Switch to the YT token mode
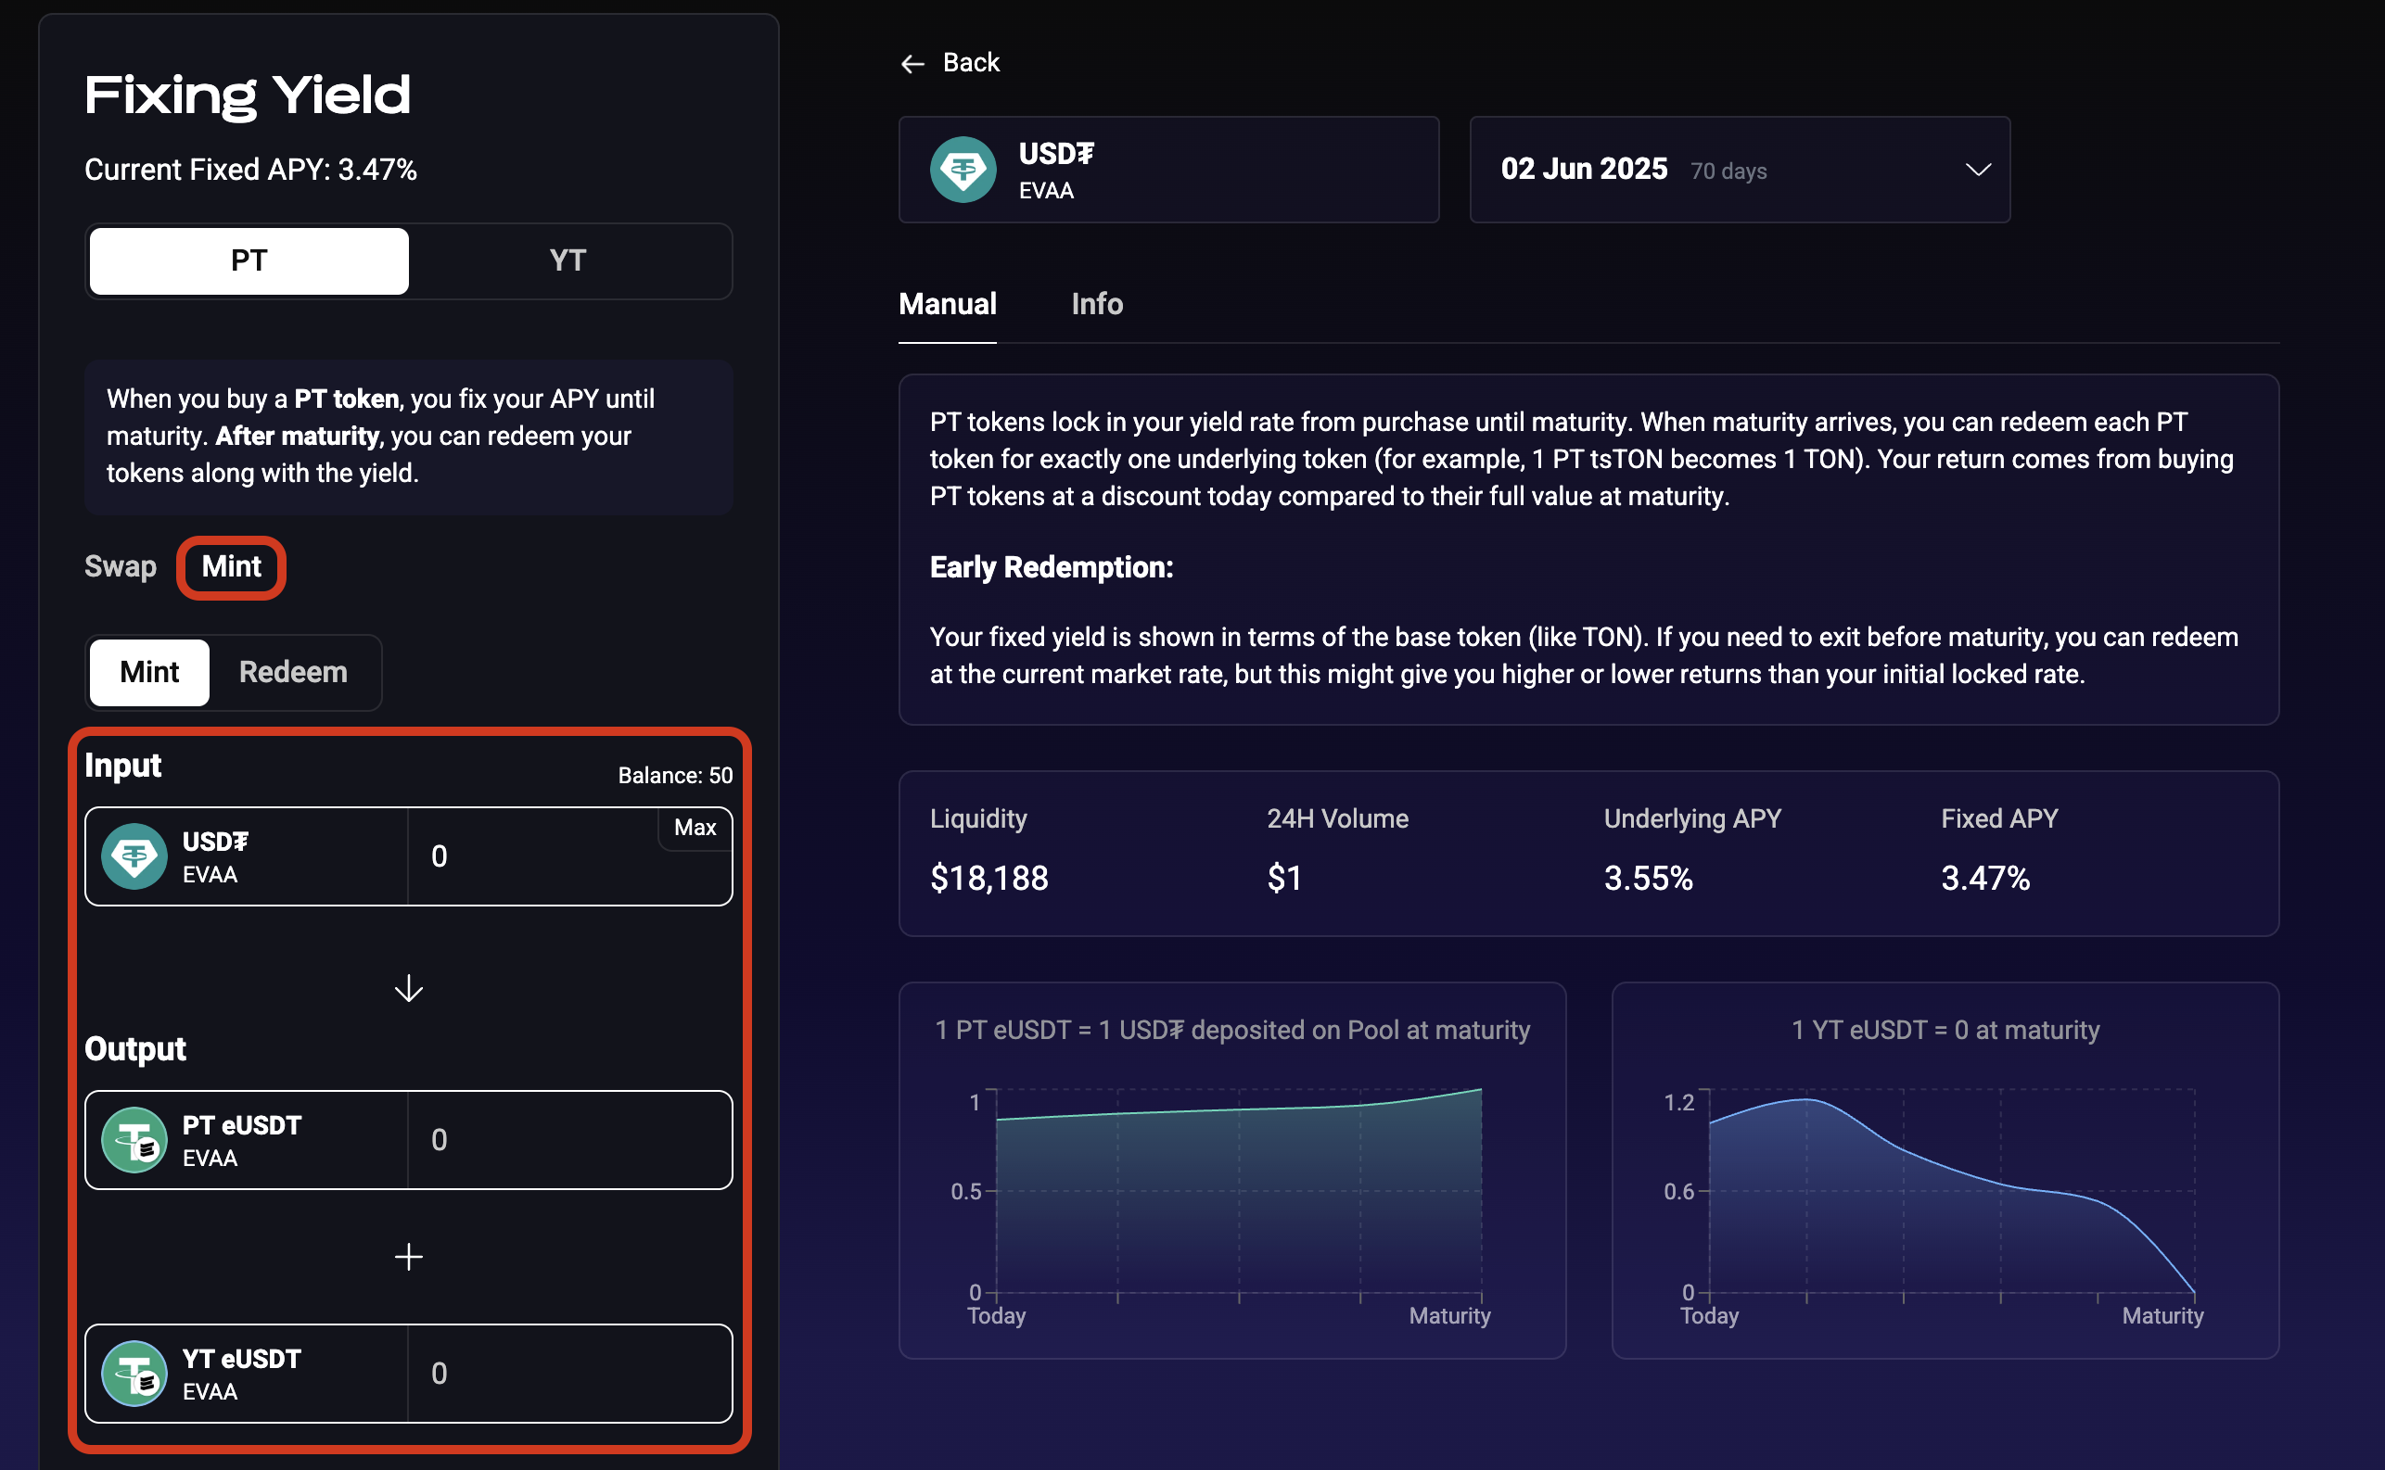Viewport: 2385px width, 1470px height. click(568, 260)
